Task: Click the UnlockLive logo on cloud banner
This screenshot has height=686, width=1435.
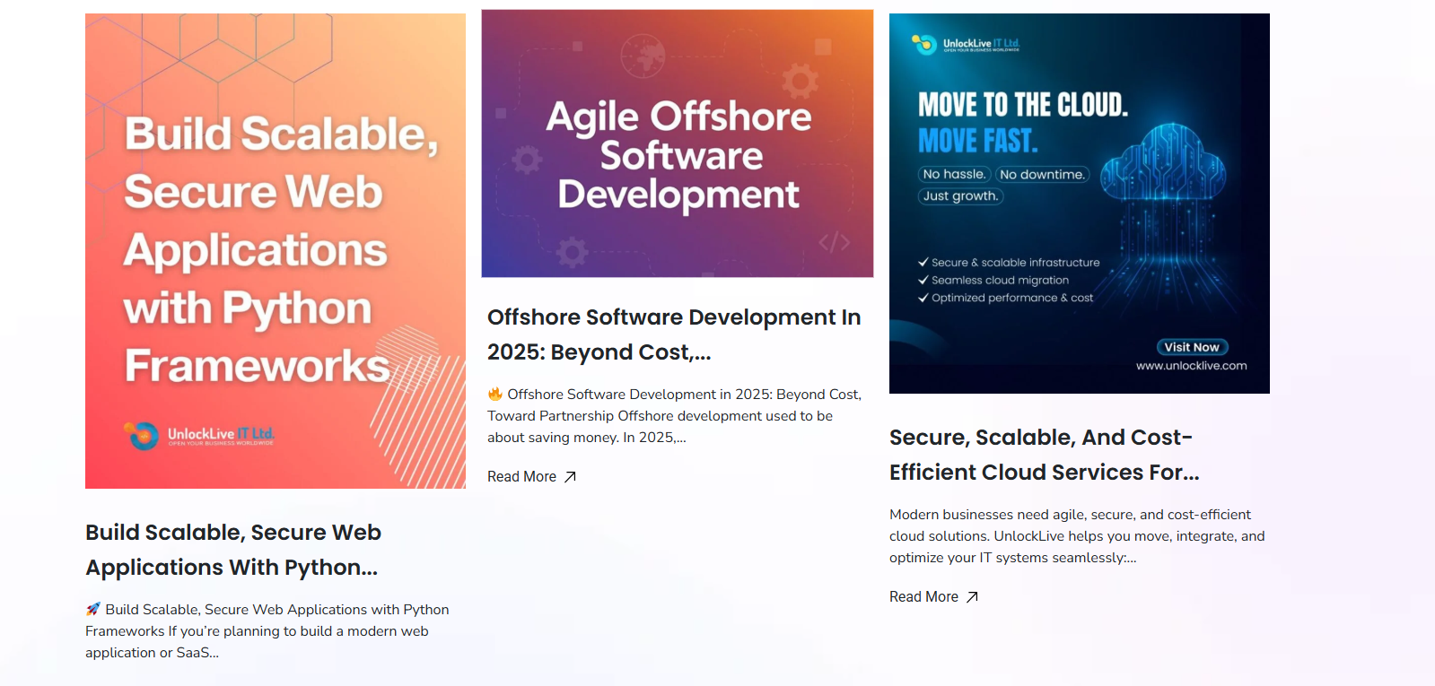Action: [965, 44]
